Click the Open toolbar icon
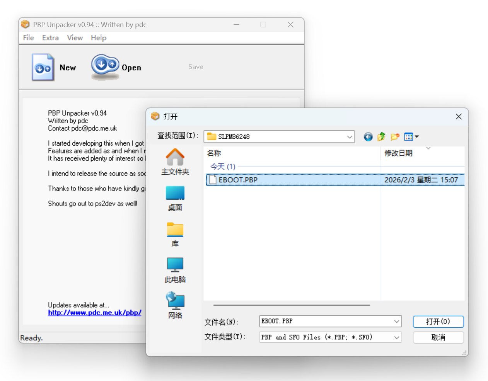 point(105,66)
